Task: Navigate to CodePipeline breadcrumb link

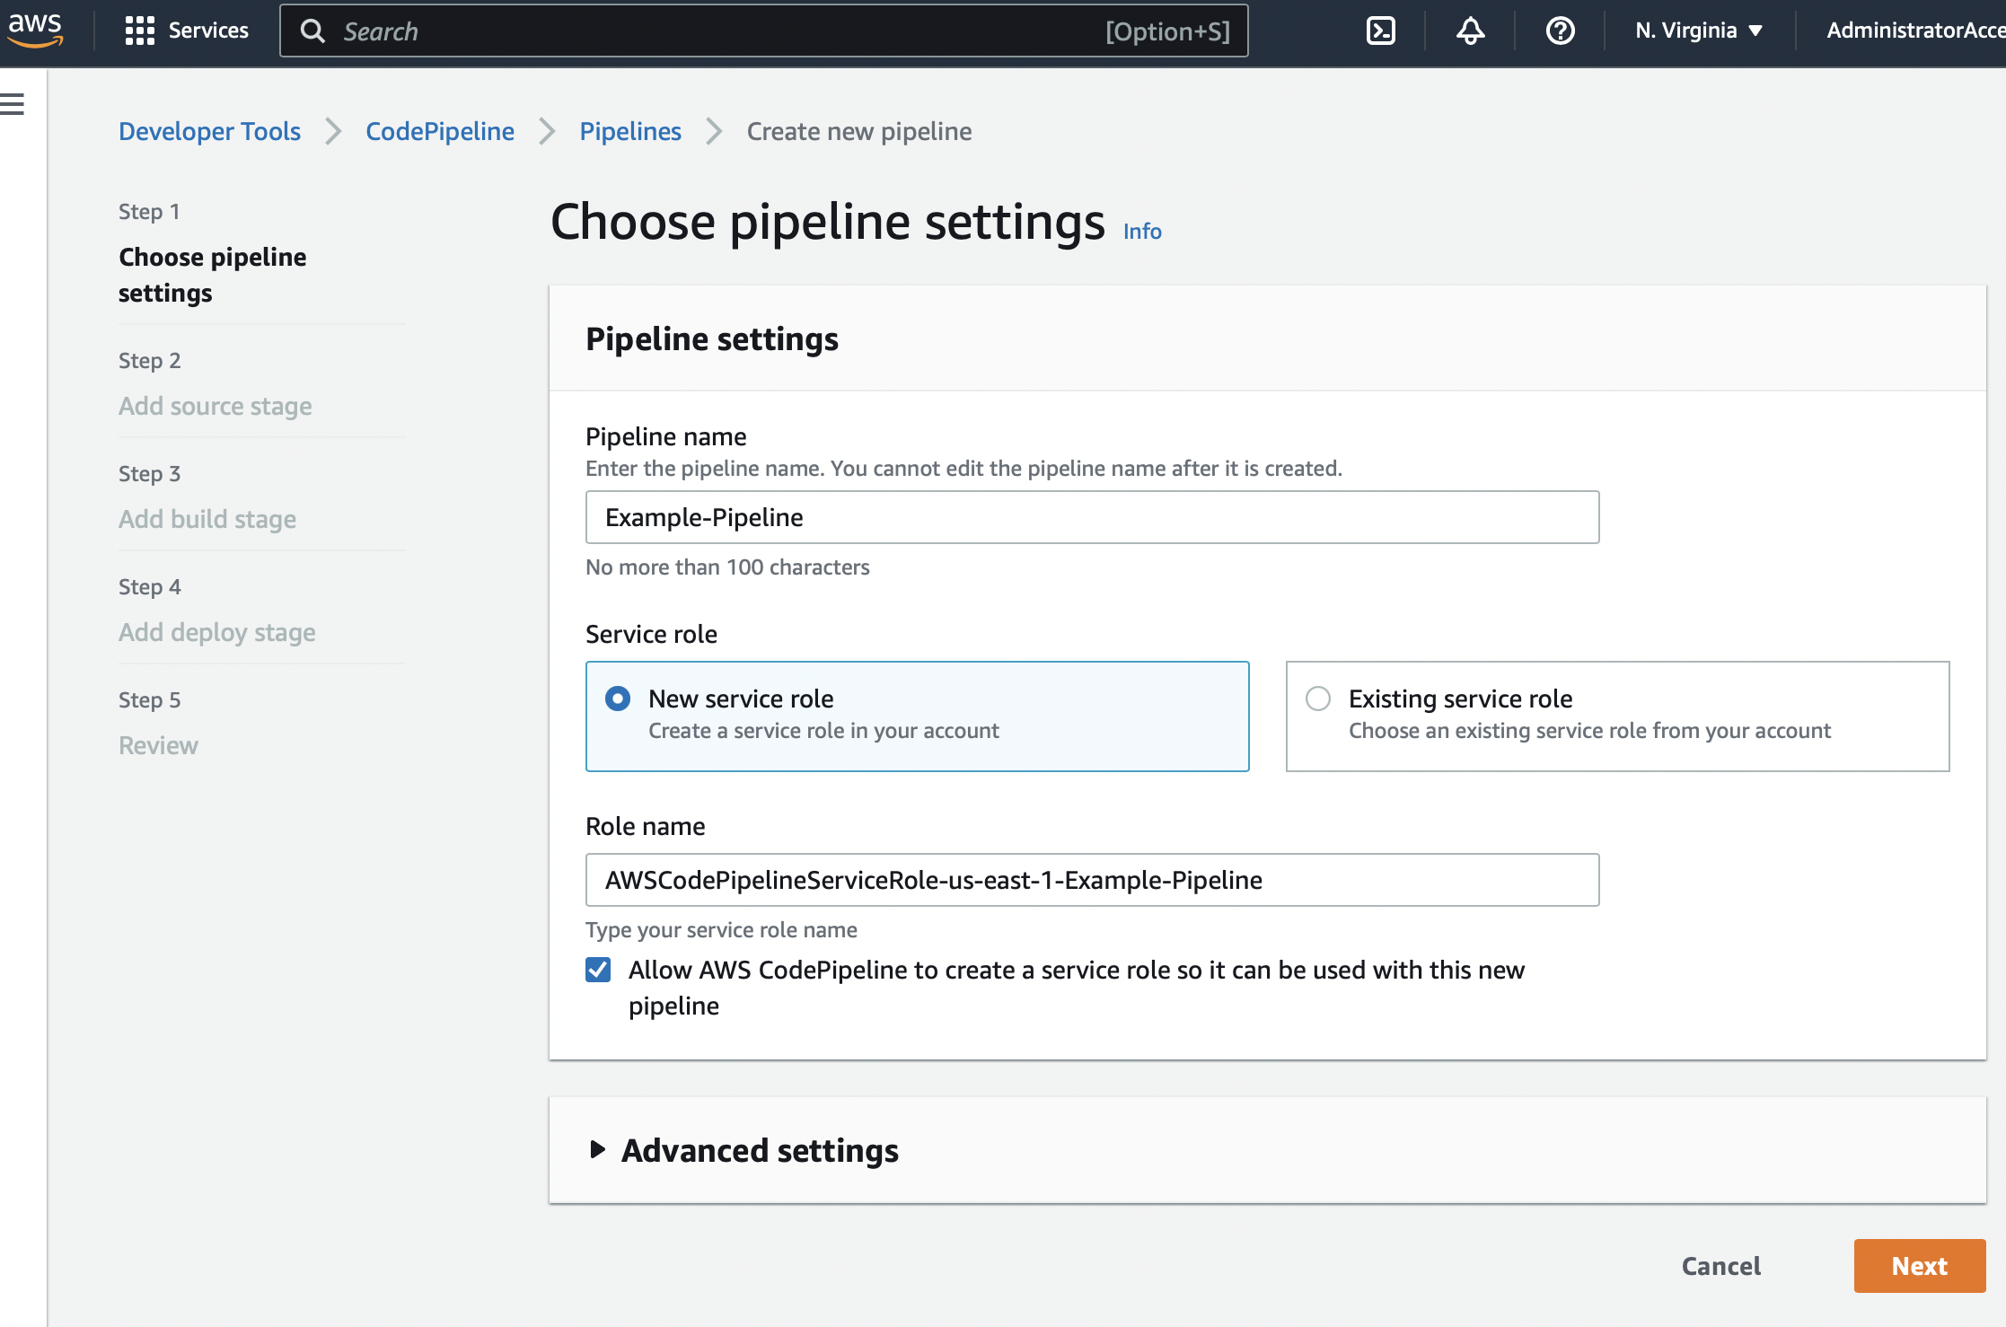Action: [x=440, y=132]
